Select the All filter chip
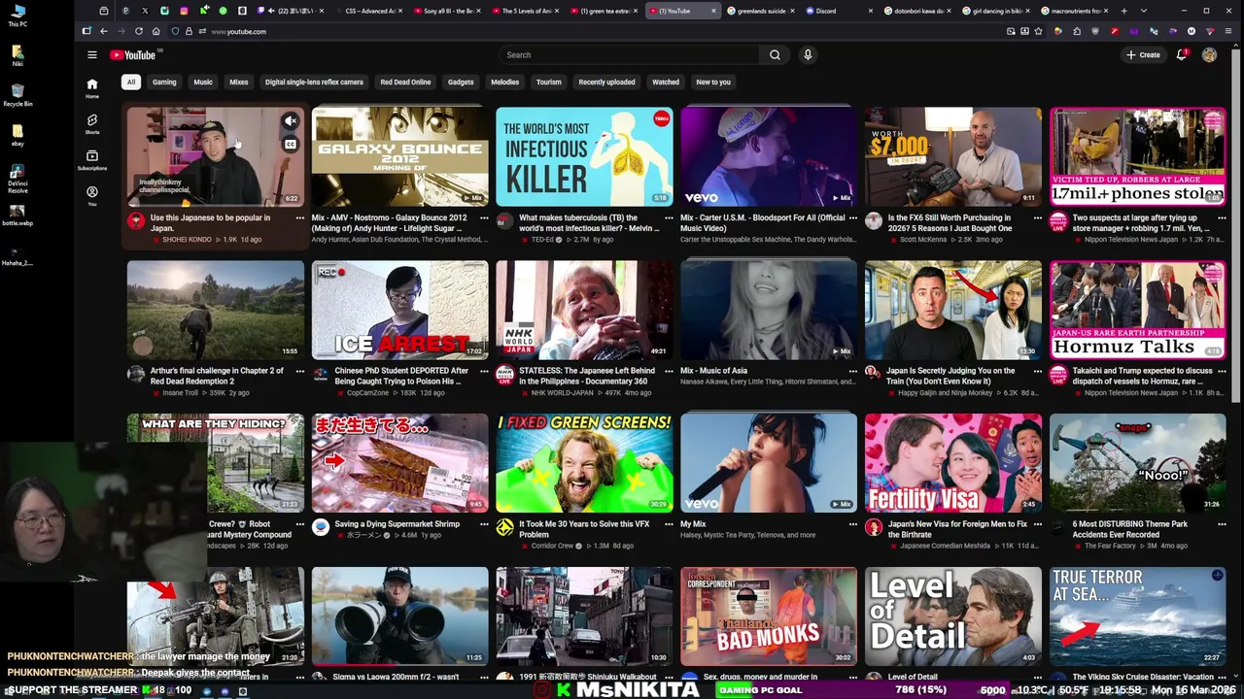 pos(130,83)
